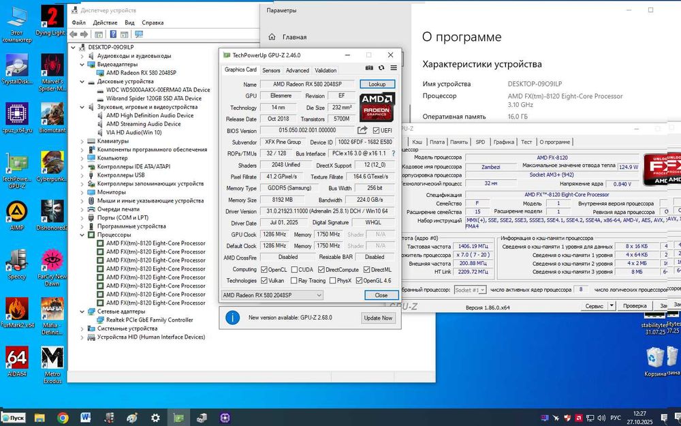
Task: Click Device Manager help toolbar icon
Action: (113, 34)
